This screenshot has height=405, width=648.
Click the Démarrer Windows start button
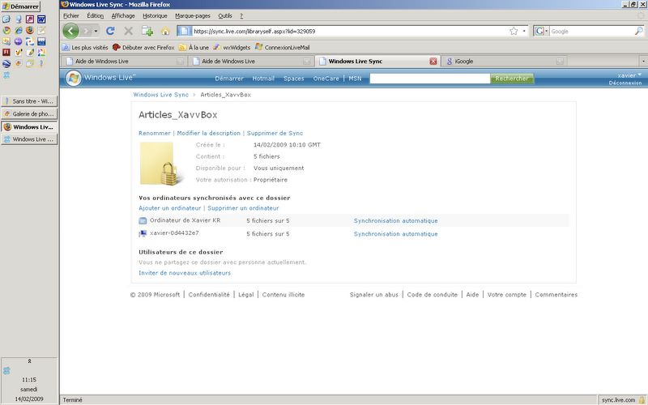tap(21, 6)
